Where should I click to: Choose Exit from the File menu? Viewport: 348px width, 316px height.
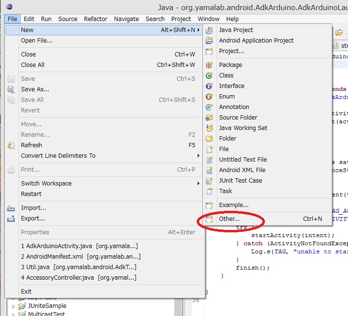coord(26,291)
